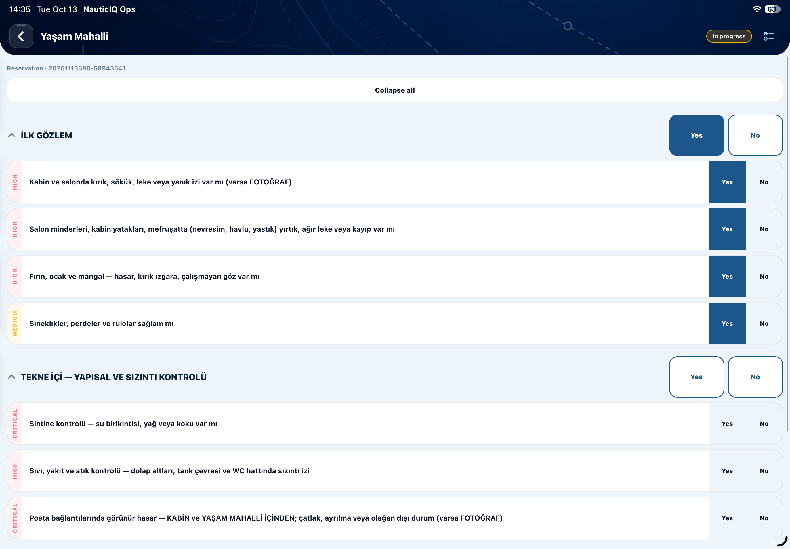
Task: Mark all İLK GÖZLEM items as No
Action: coord(755,135)
